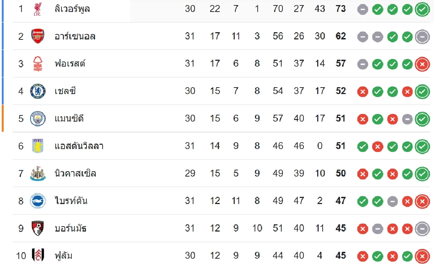The height and width of the screenshot is (267, 434).
Task: Select the Fulham club crest
Action: click(x=38, y=256)
